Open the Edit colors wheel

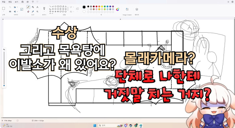[x=118, y=9]
